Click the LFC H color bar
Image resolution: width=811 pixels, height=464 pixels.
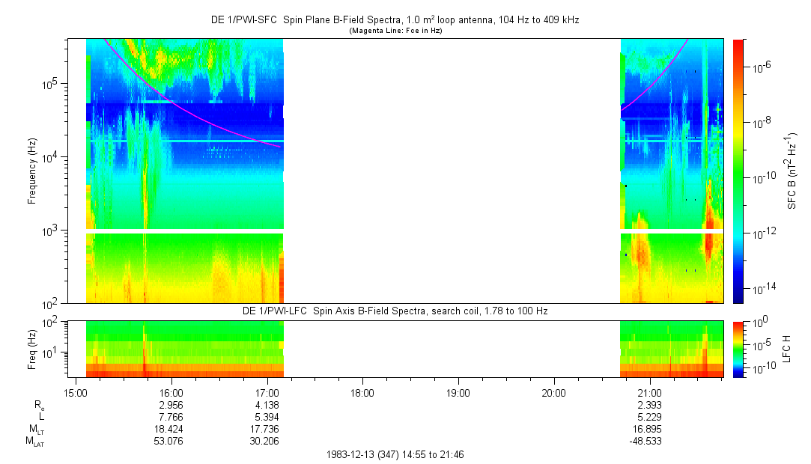tap(738, 348)
